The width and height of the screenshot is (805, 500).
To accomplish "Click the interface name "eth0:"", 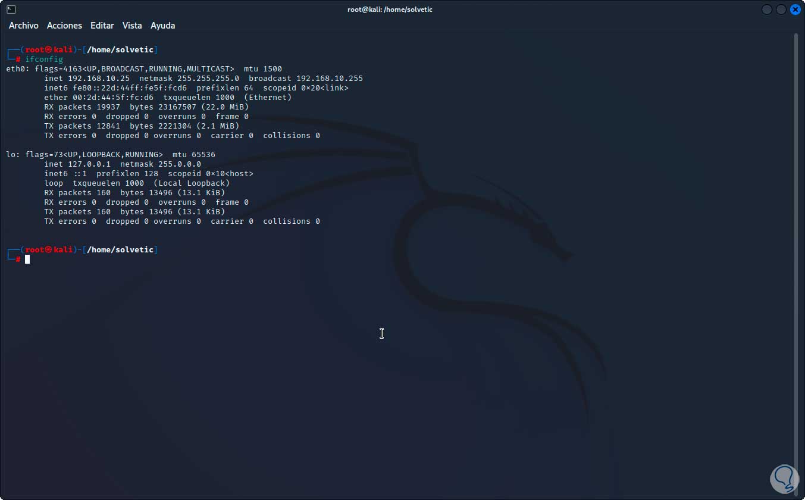I will click(18, 68).
